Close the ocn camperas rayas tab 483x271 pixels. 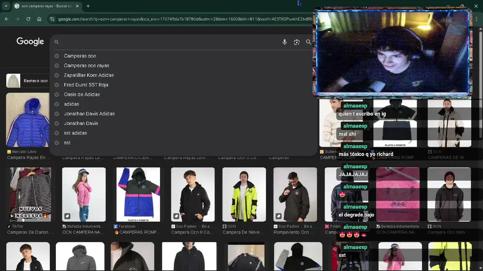[x=77, y=6]
